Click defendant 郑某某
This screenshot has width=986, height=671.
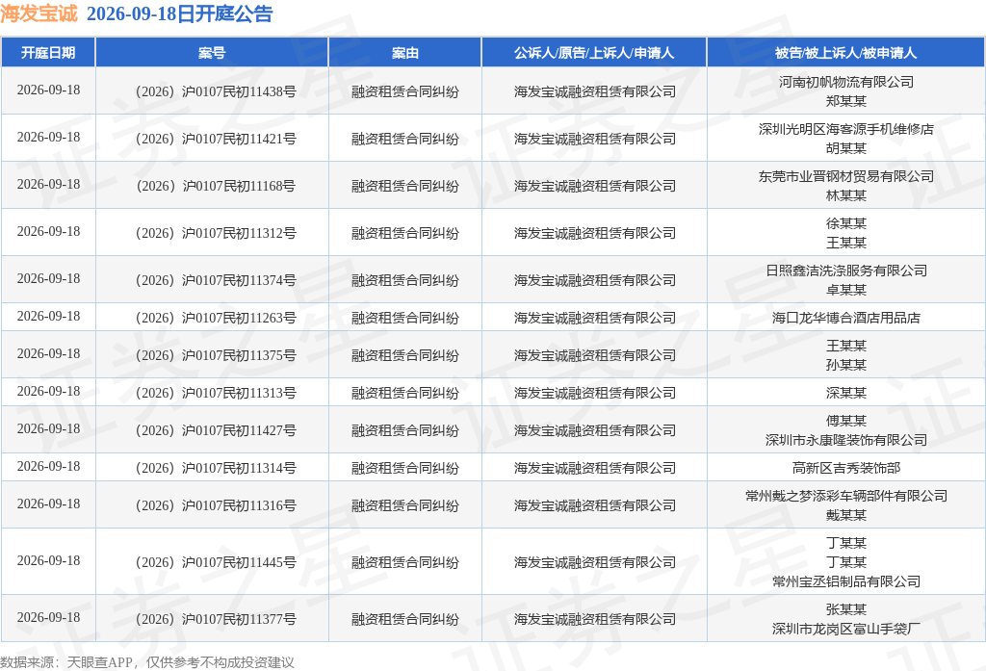[x=845, y=101]
